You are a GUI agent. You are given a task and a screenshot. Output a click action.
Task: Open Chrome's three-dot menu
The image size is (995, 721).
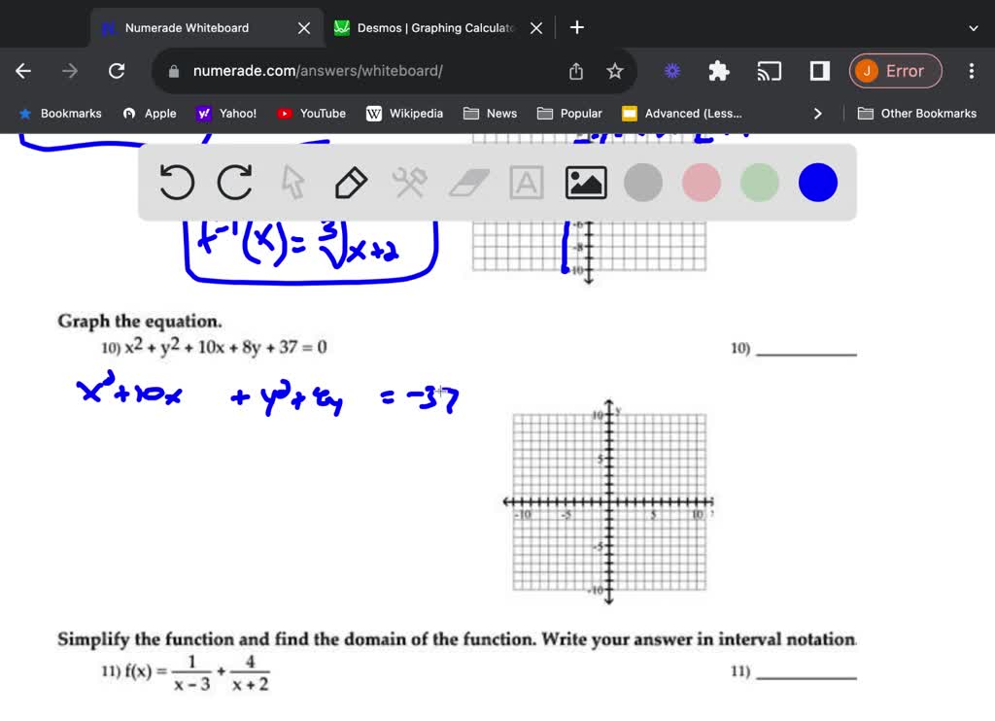click(971, 70)
